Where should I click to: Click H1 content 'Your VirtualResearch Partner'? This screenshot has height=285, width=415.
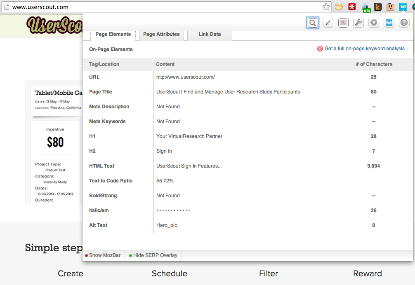189,136
